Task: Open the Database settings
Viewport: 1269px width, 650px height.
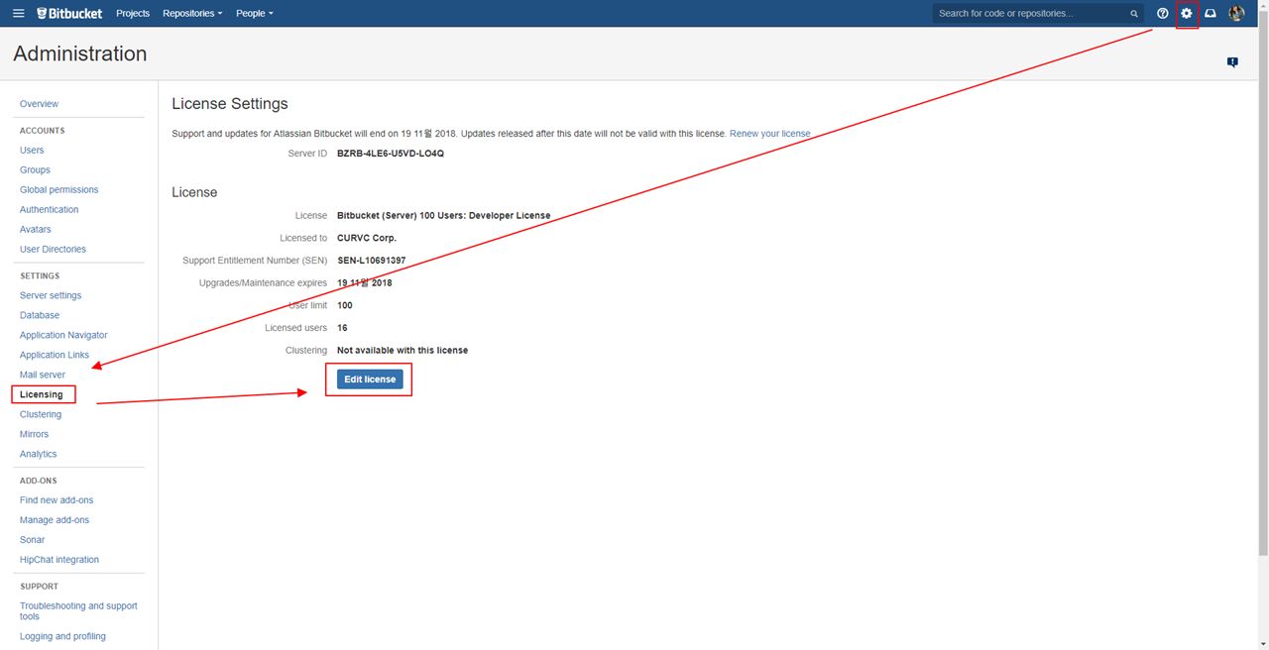Action: (40, 316)
